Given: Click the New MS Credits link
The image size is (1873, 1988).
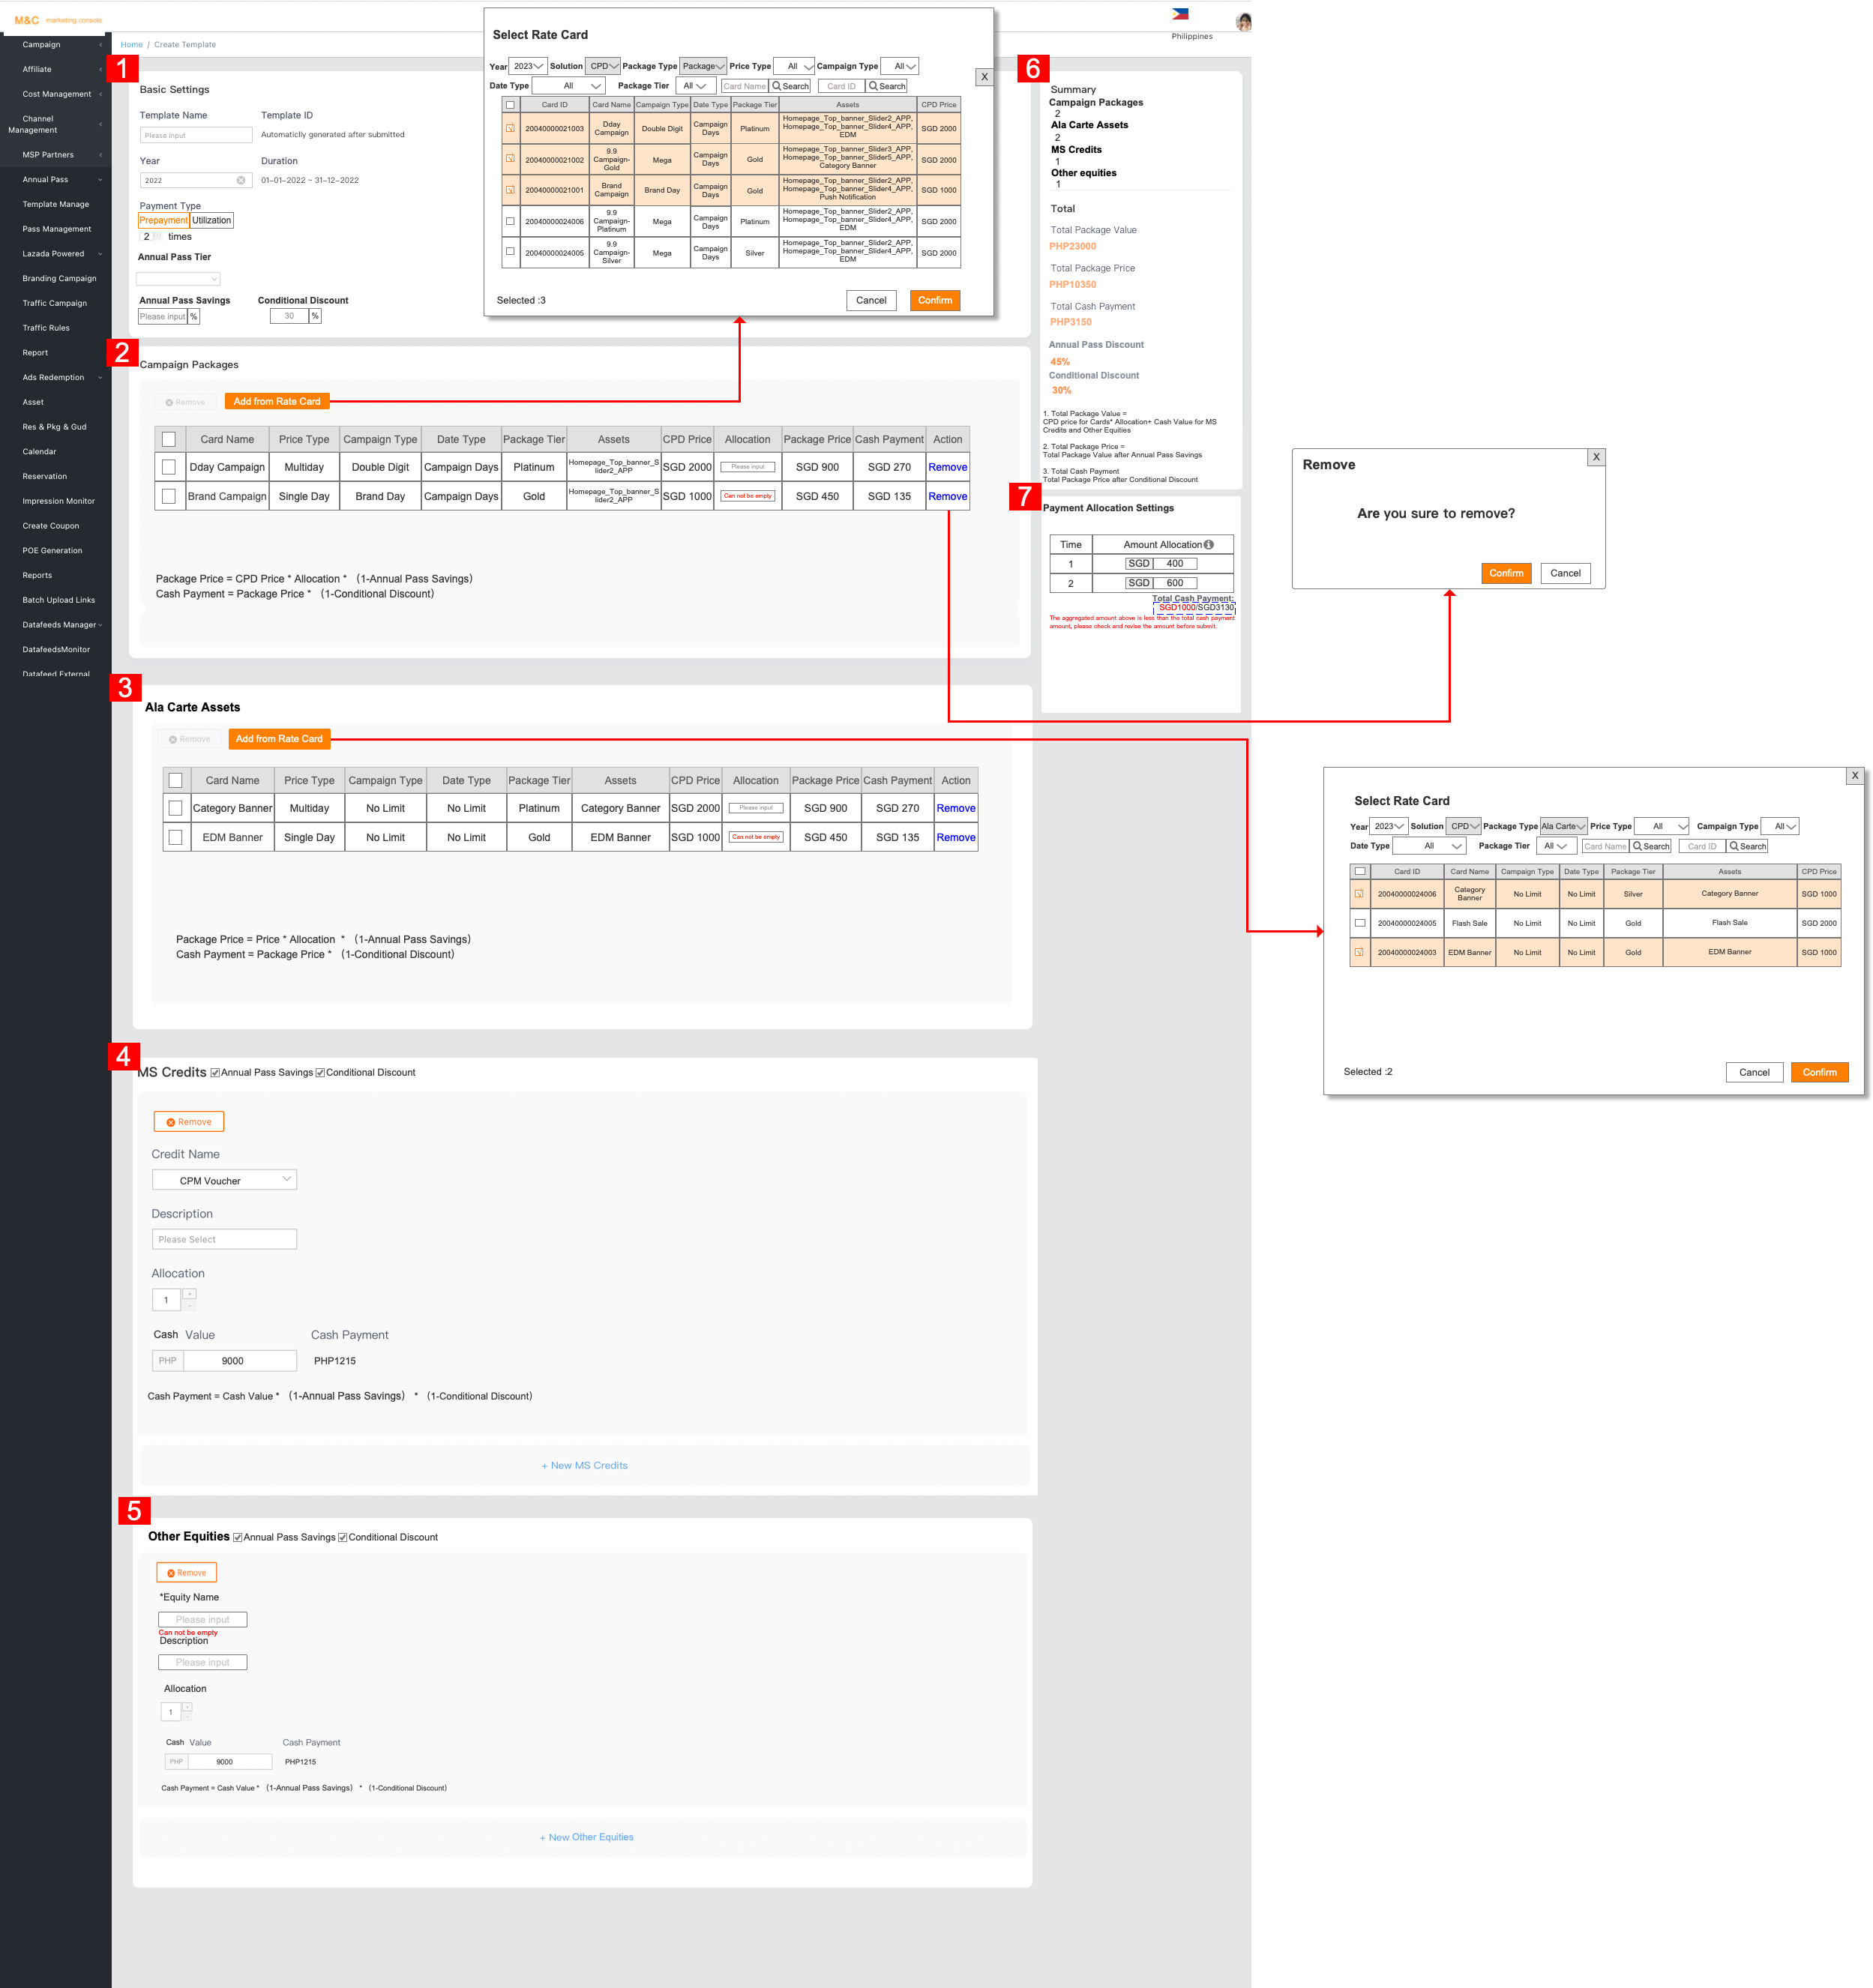Looking at the screenshot, I should click(585, 1465).
